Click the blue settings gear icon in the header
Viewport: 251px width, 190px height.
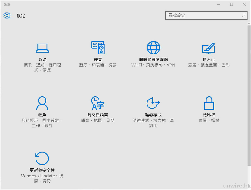coord(7,15)
